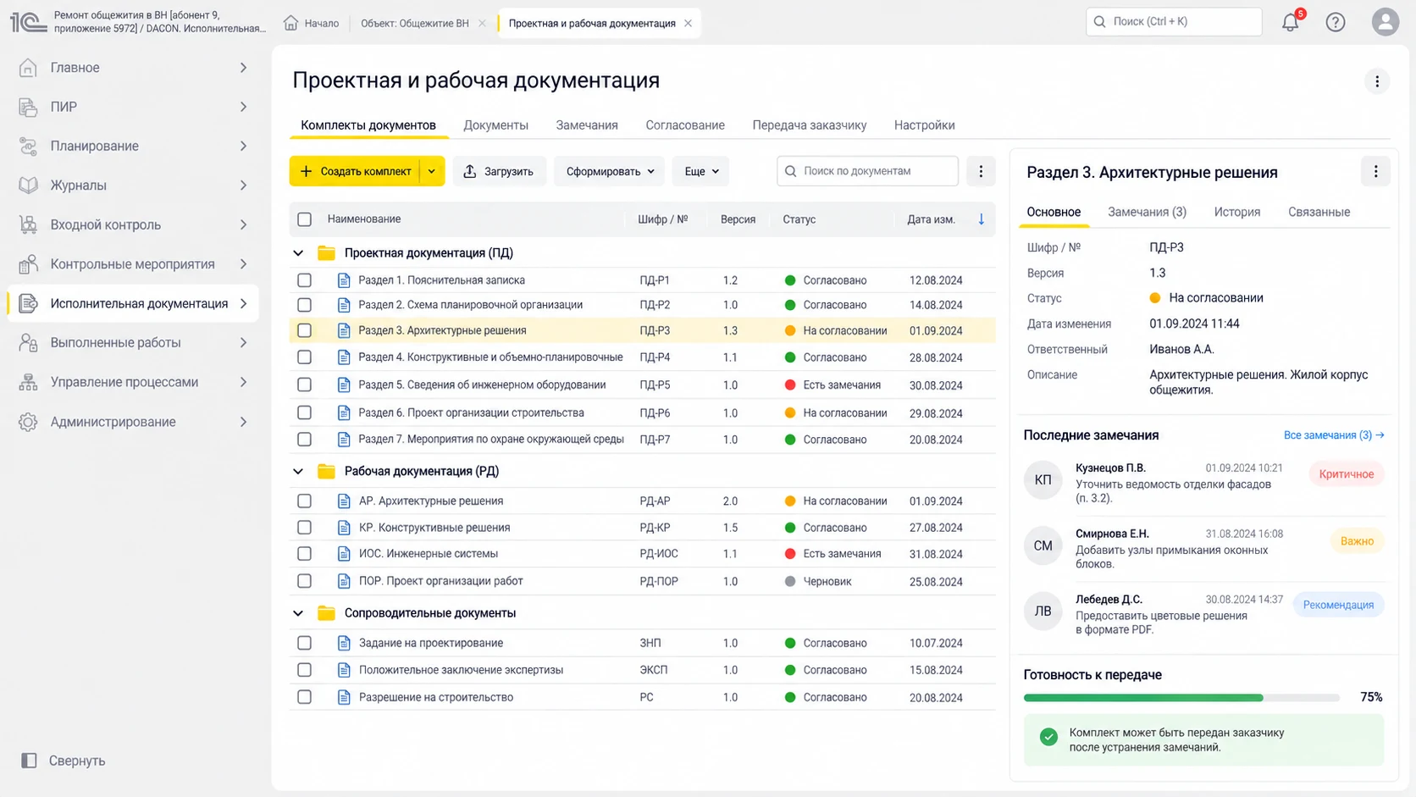Click the global Поиск (Ctrl + K) field

click(1174, 22)
